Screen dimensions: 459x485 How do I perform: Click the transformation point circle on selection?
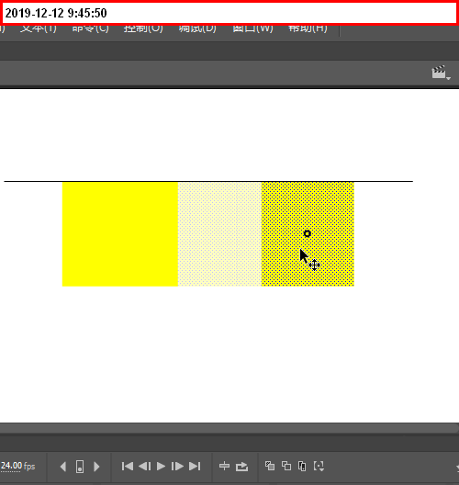pos(307,233)
